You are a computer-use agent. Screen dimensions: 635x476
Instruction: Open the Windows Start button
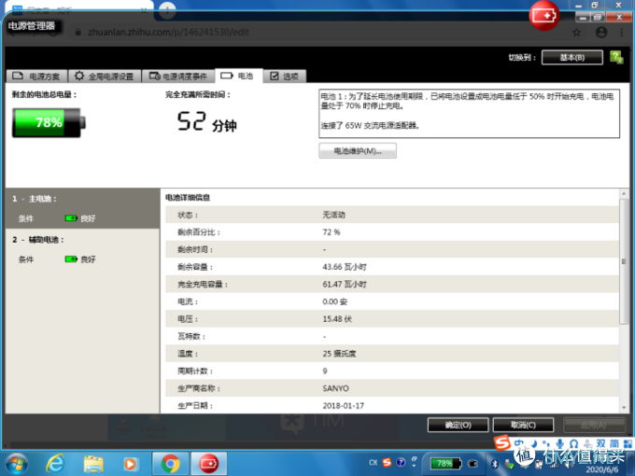[x=16, y=464]
